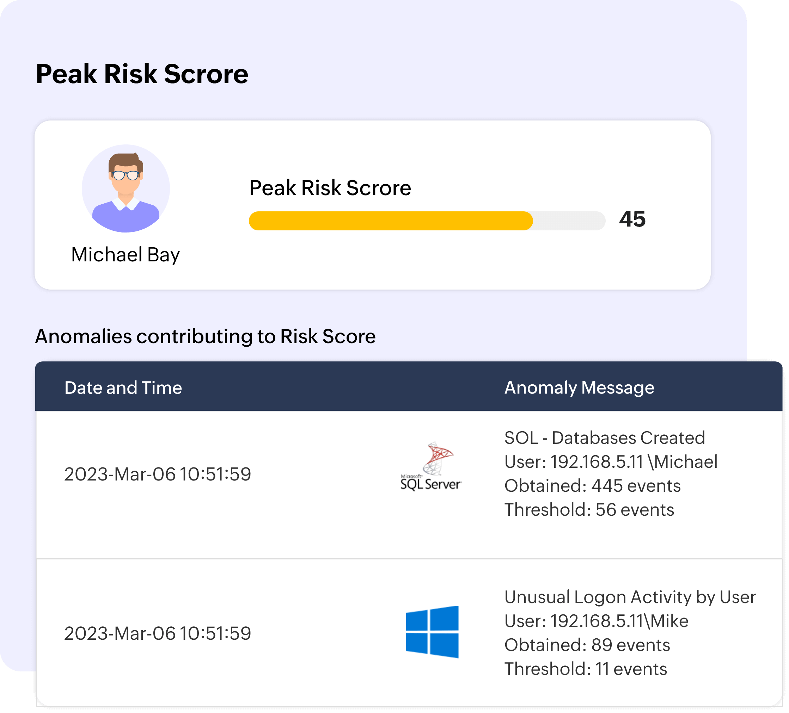
Task: Open Unusual Logon Activity by User message
Action: [x=629, y=597]
